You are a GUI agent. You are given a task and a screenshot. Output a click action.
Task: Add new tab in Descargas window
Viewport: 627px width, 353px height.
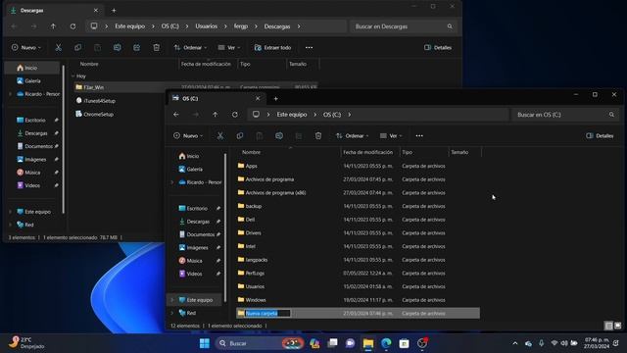114,11
